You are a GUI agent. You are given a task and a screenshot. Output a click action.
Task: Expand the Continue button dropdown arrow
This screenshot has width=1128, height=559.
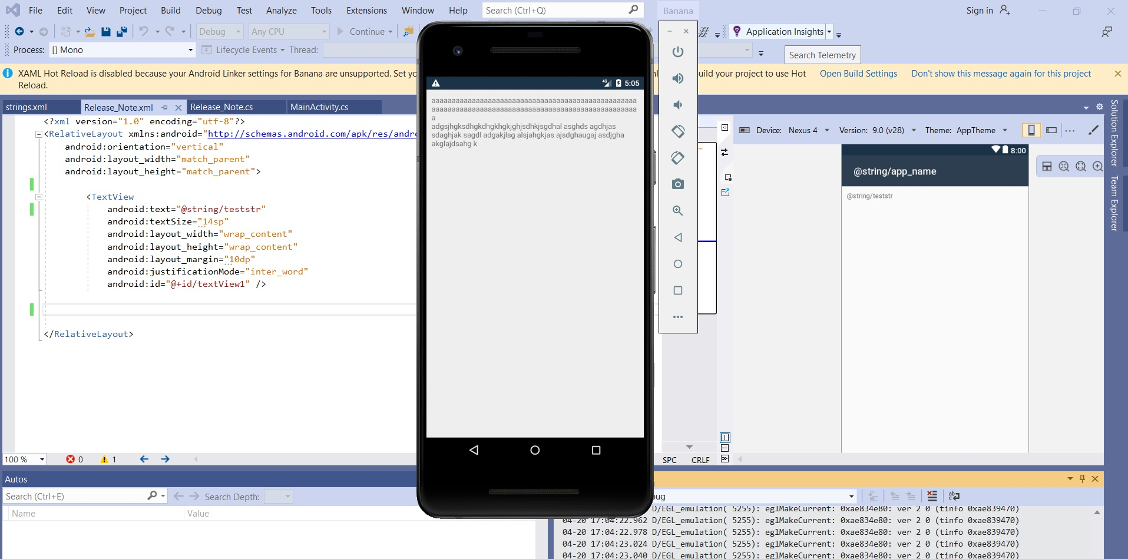tap(390, 32)
